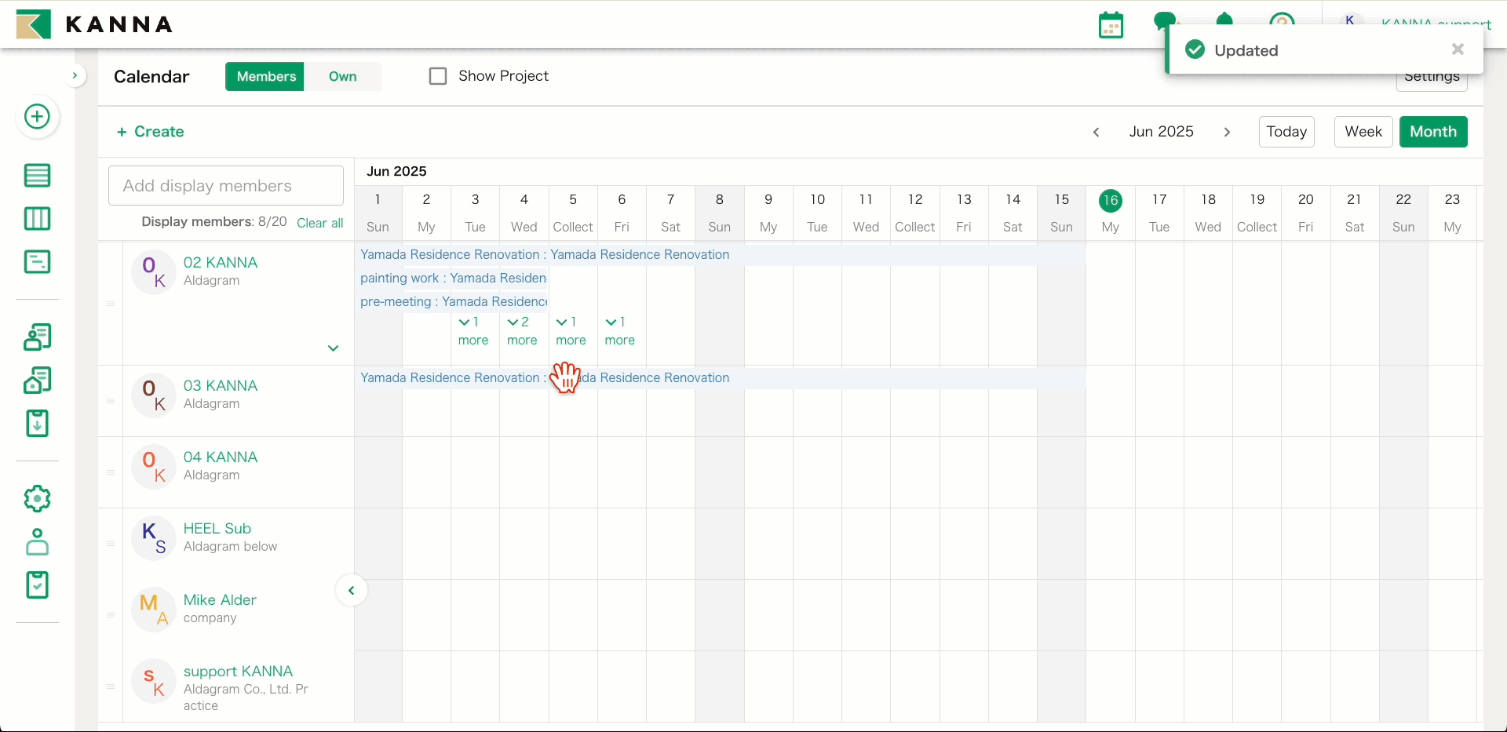
Task: Expand the left sidebar navigation arrow
Action: [x=75, y=76]
